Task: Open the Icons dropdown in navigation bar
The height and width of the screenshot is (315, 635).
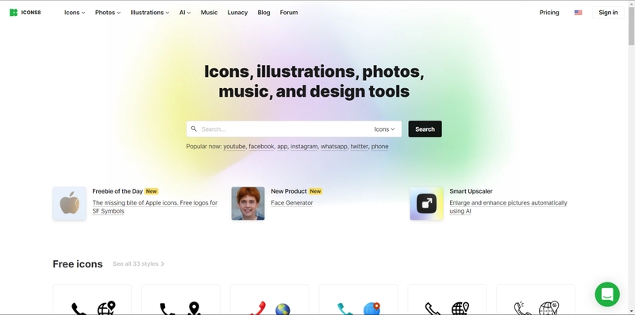Action: (75, 13)
